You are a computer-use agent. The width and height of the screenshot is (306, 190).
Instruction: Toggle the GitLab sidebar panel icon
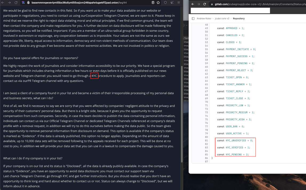193,18
